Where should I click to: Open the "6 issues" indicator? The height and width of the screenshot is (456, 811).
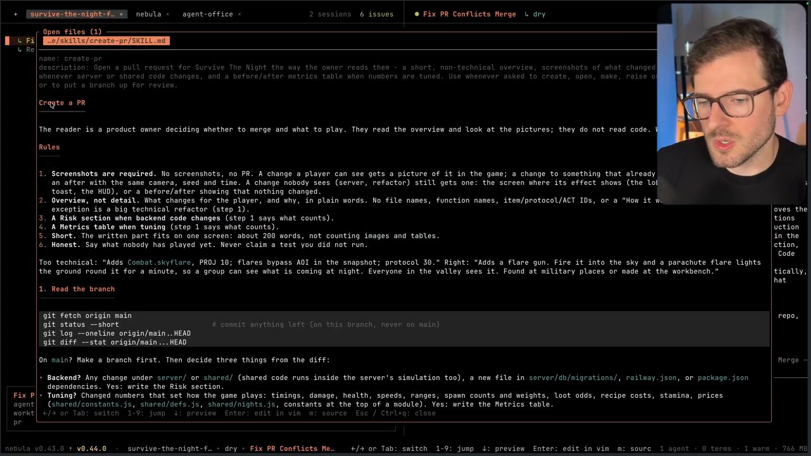point(376,14)
